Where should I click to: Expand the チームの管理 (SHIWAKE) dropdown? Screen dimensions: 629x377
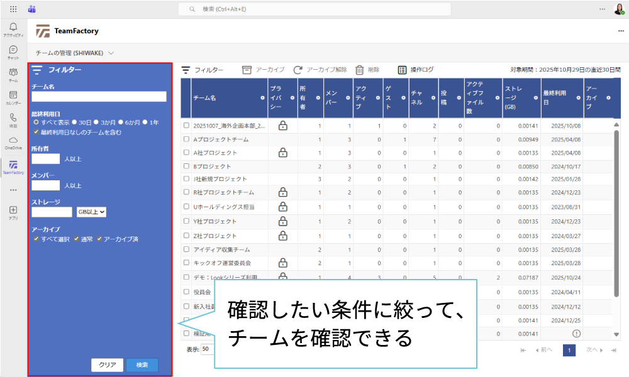[111, 53]
